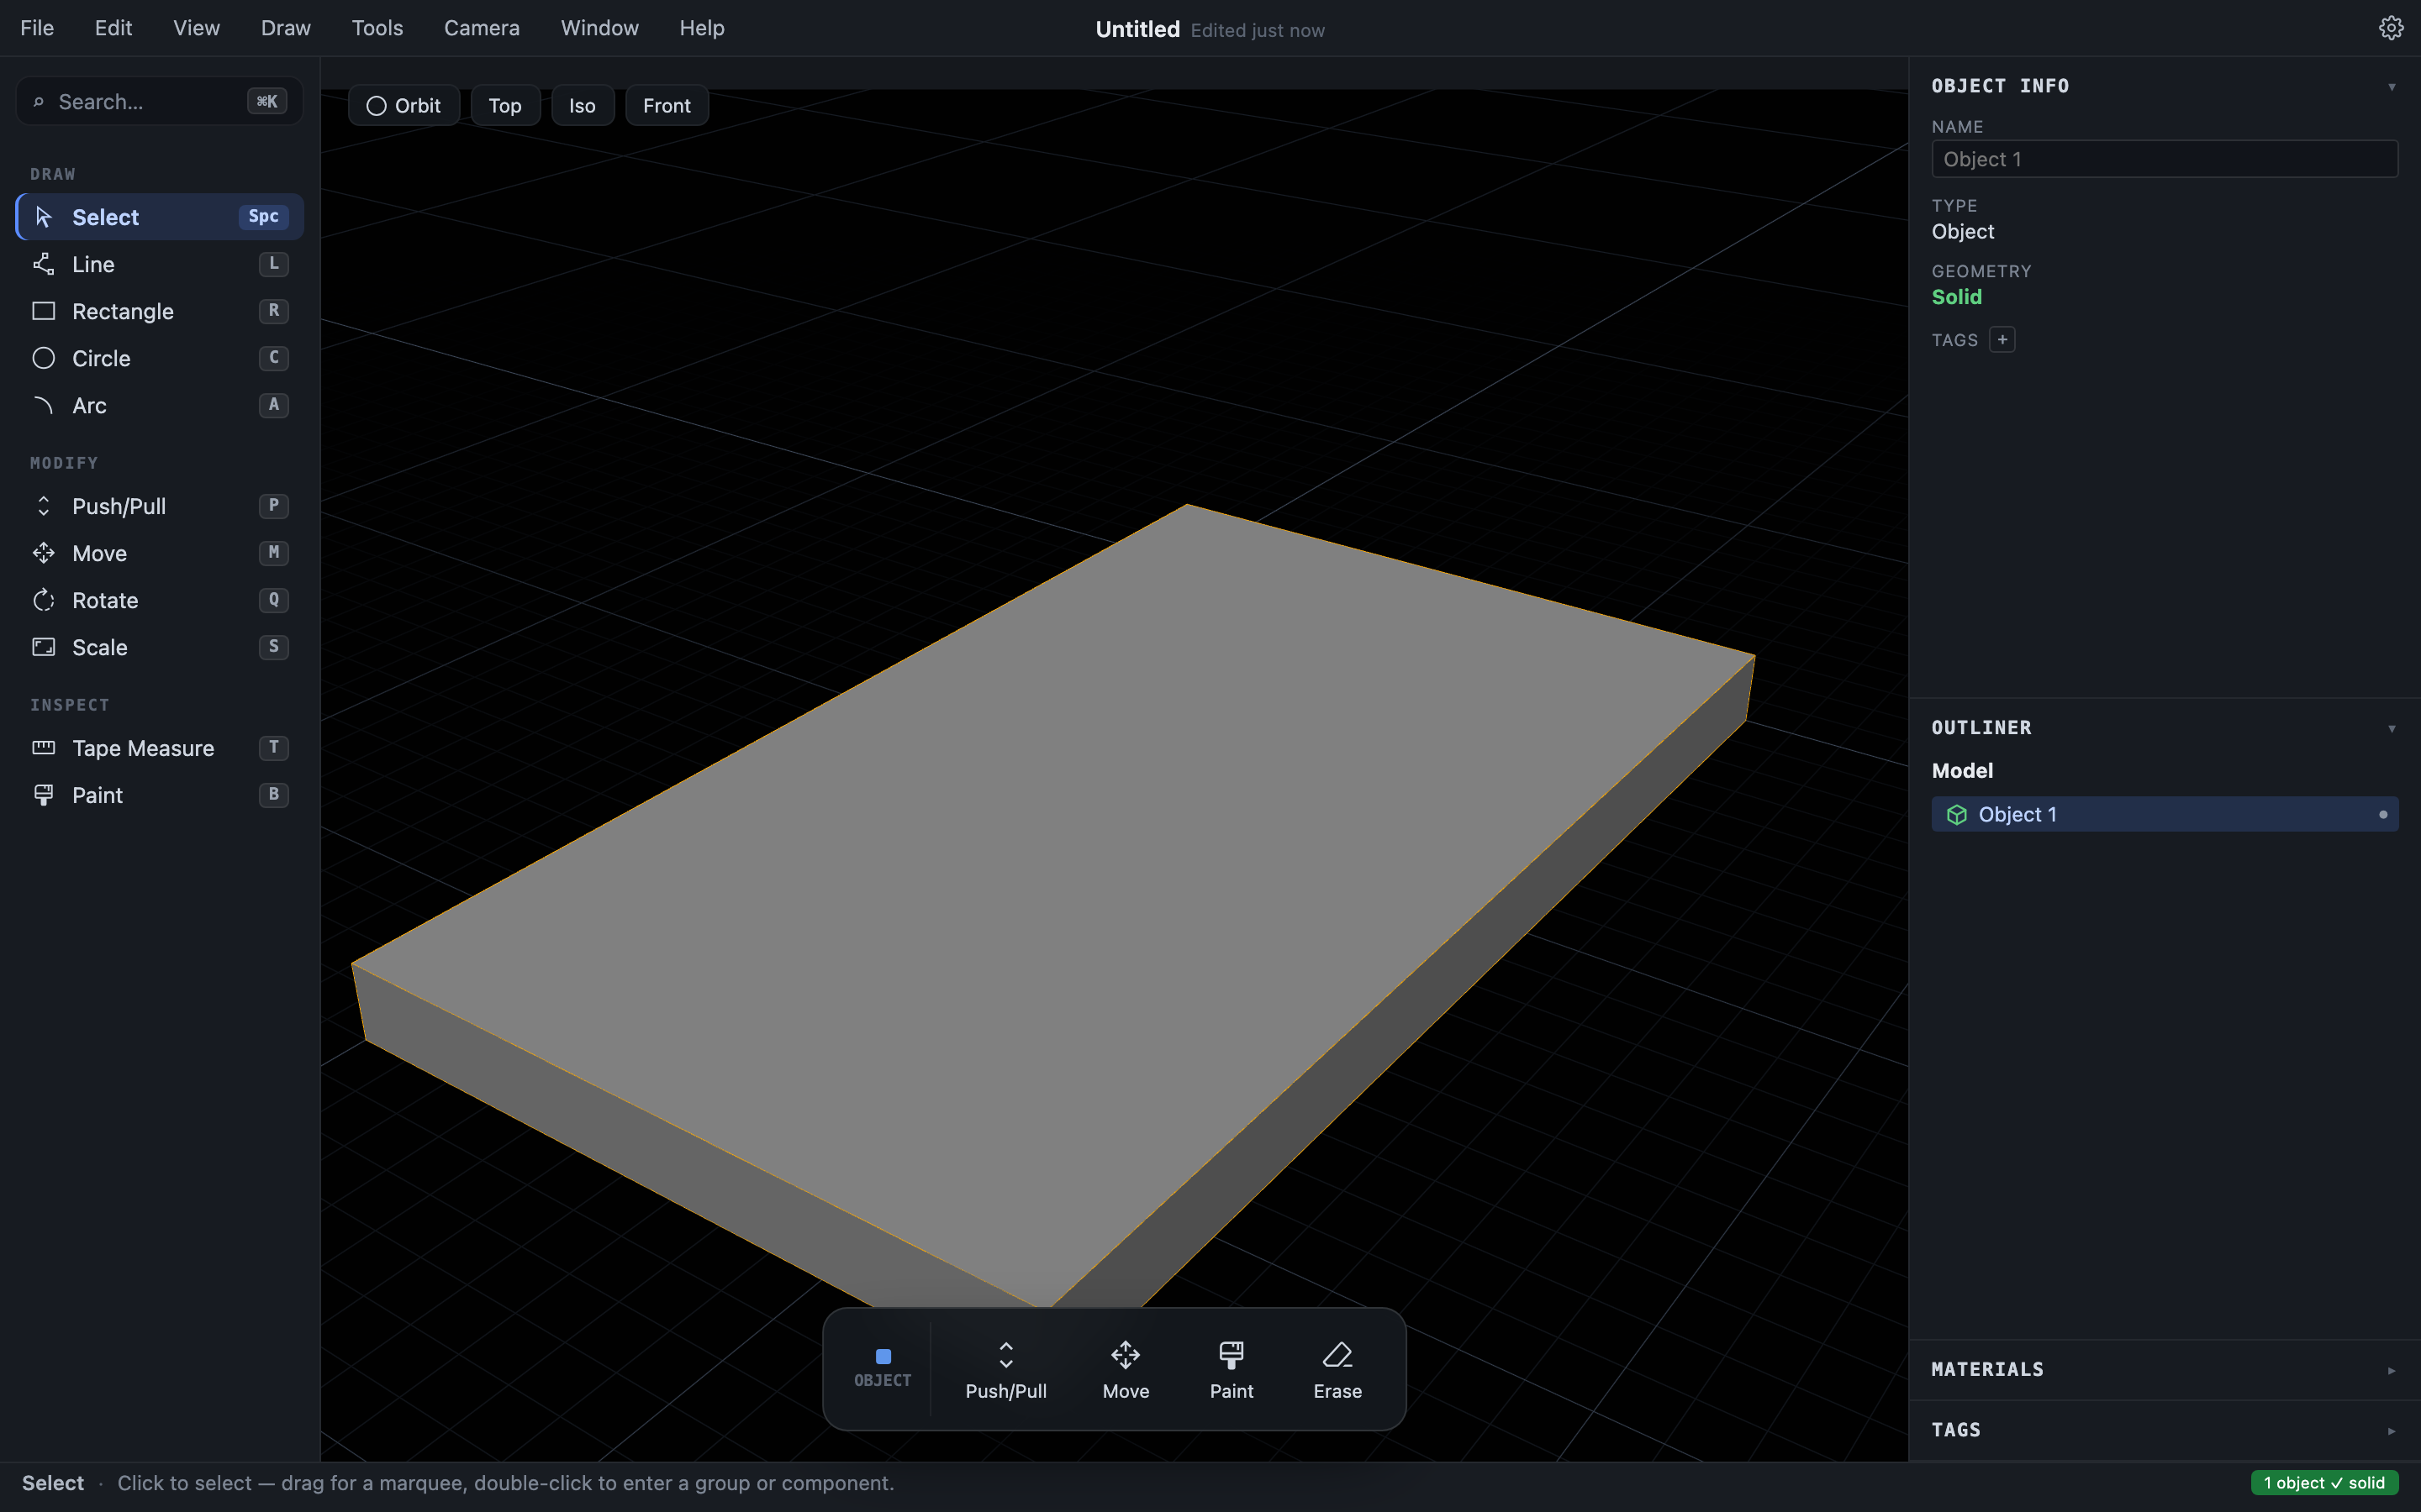This screenshot has height=1512, width=2421.
Task: Click Erase in floating toolbar
Action: (1337, 1370)
